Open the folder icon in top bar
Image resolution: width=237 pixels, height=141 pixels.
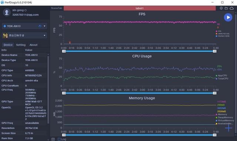coord(226,8)
